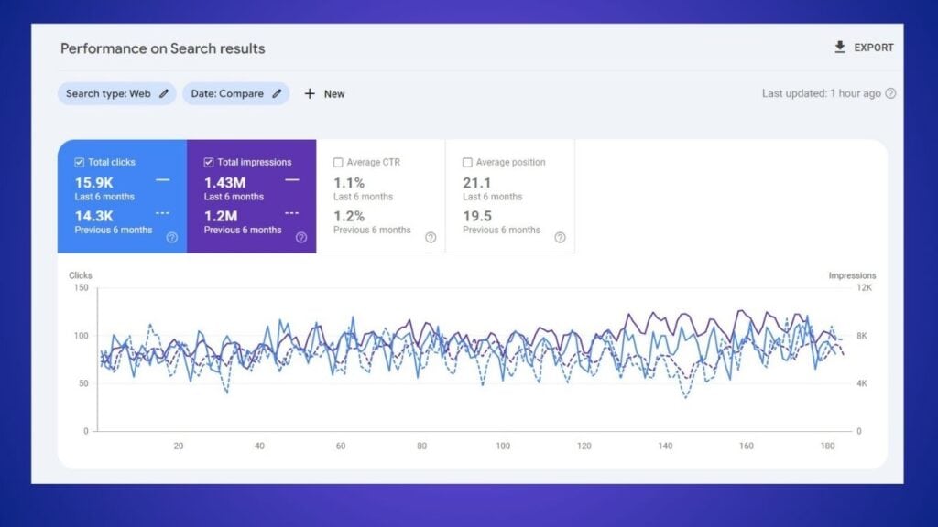Image resolution: width=938 pixels, height=527 pixels.
Task: Click the pencil icon on Search type filter
Action: coord(166,93)
